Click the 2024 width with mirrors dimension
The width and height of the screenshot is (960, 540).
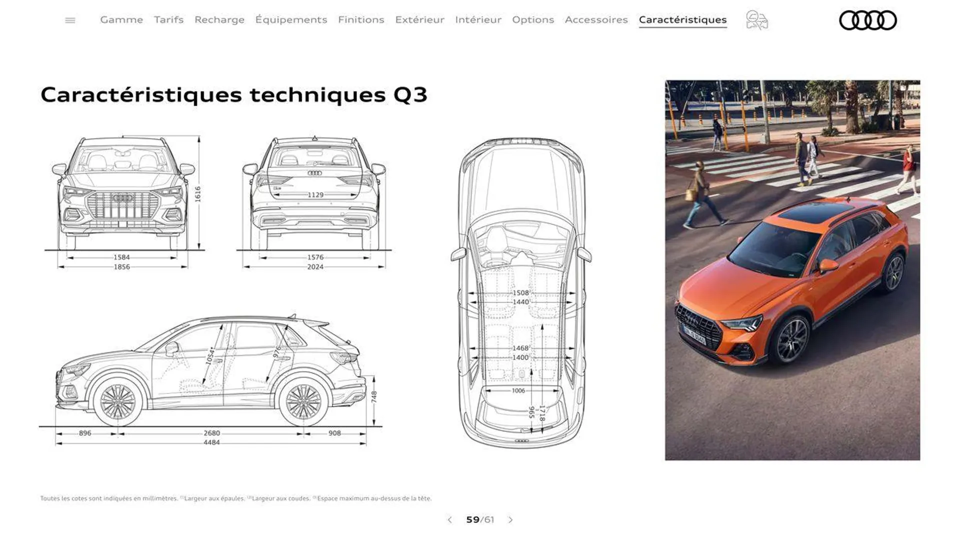tap(315, 267)
